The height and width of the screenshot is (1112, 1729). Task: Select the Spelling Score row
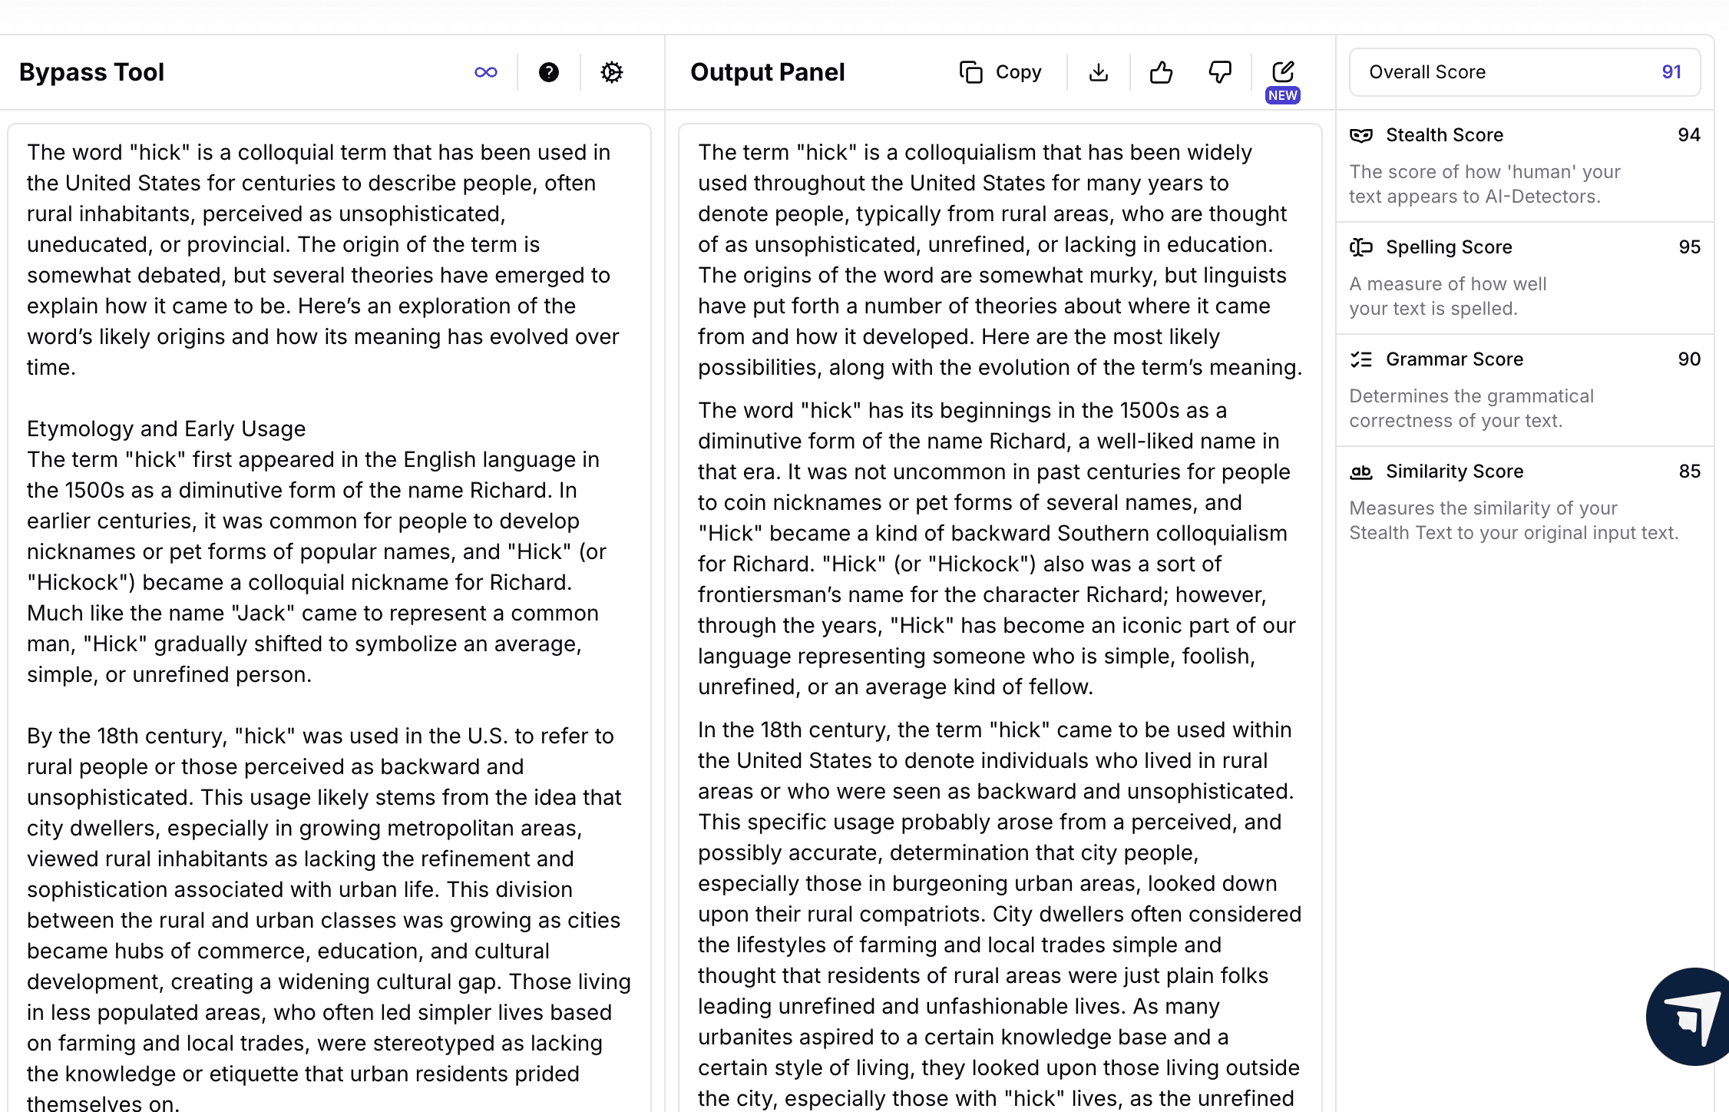[1524, 277]
